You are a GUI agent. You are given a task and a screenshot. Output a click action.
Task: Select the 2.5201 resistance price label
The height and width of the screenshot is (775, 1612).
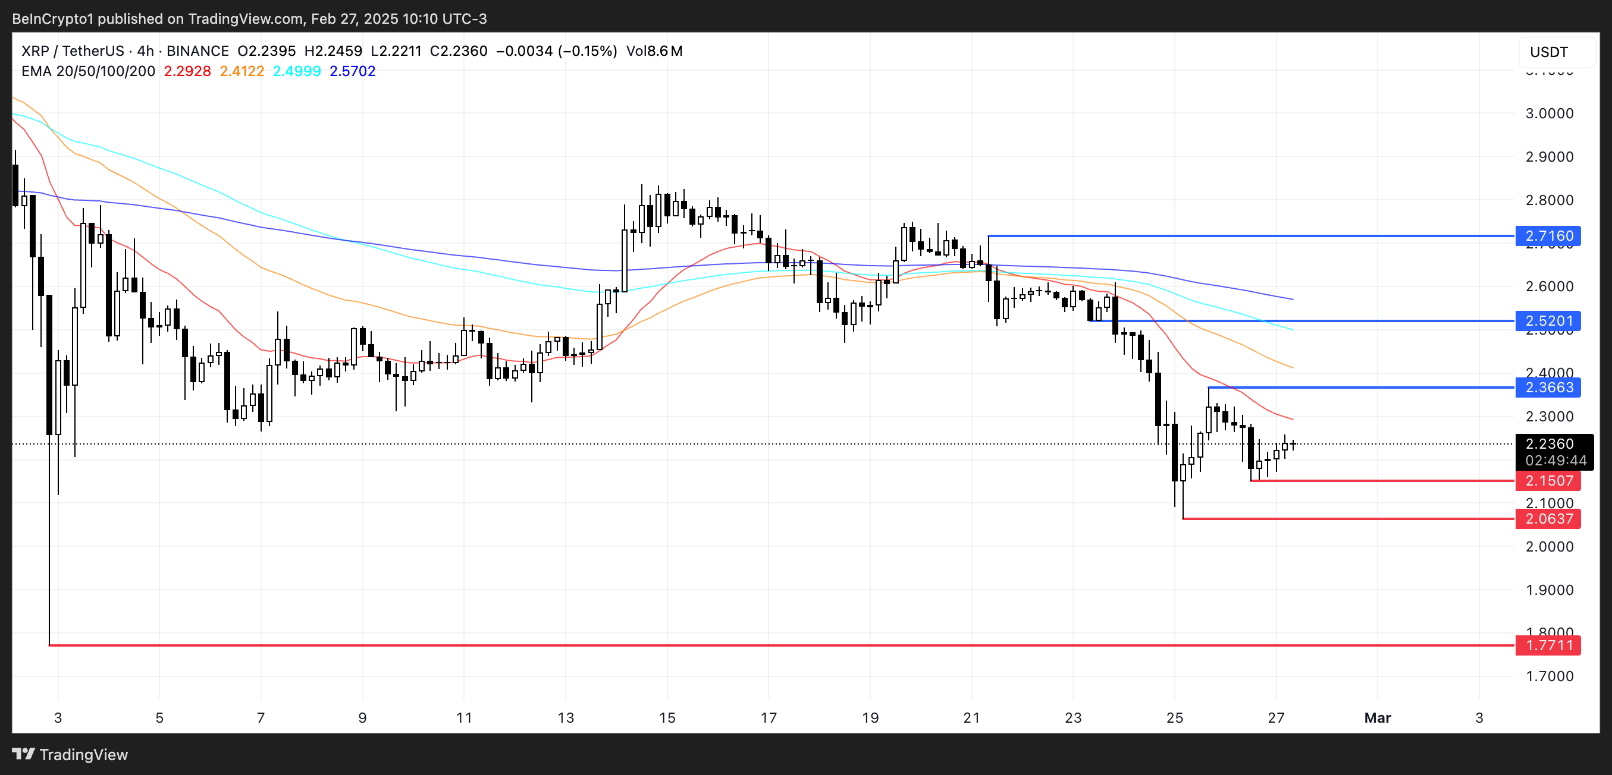[x=1548, y=322]
